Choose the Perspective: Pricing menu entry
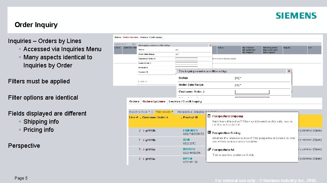327x183 pixels. 226,133
